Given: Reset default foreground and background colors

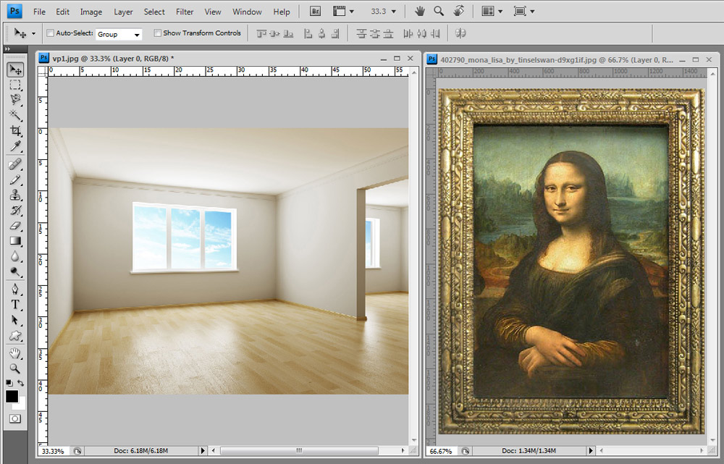Looking at the screenshot, I should click(x=9, y=383).
